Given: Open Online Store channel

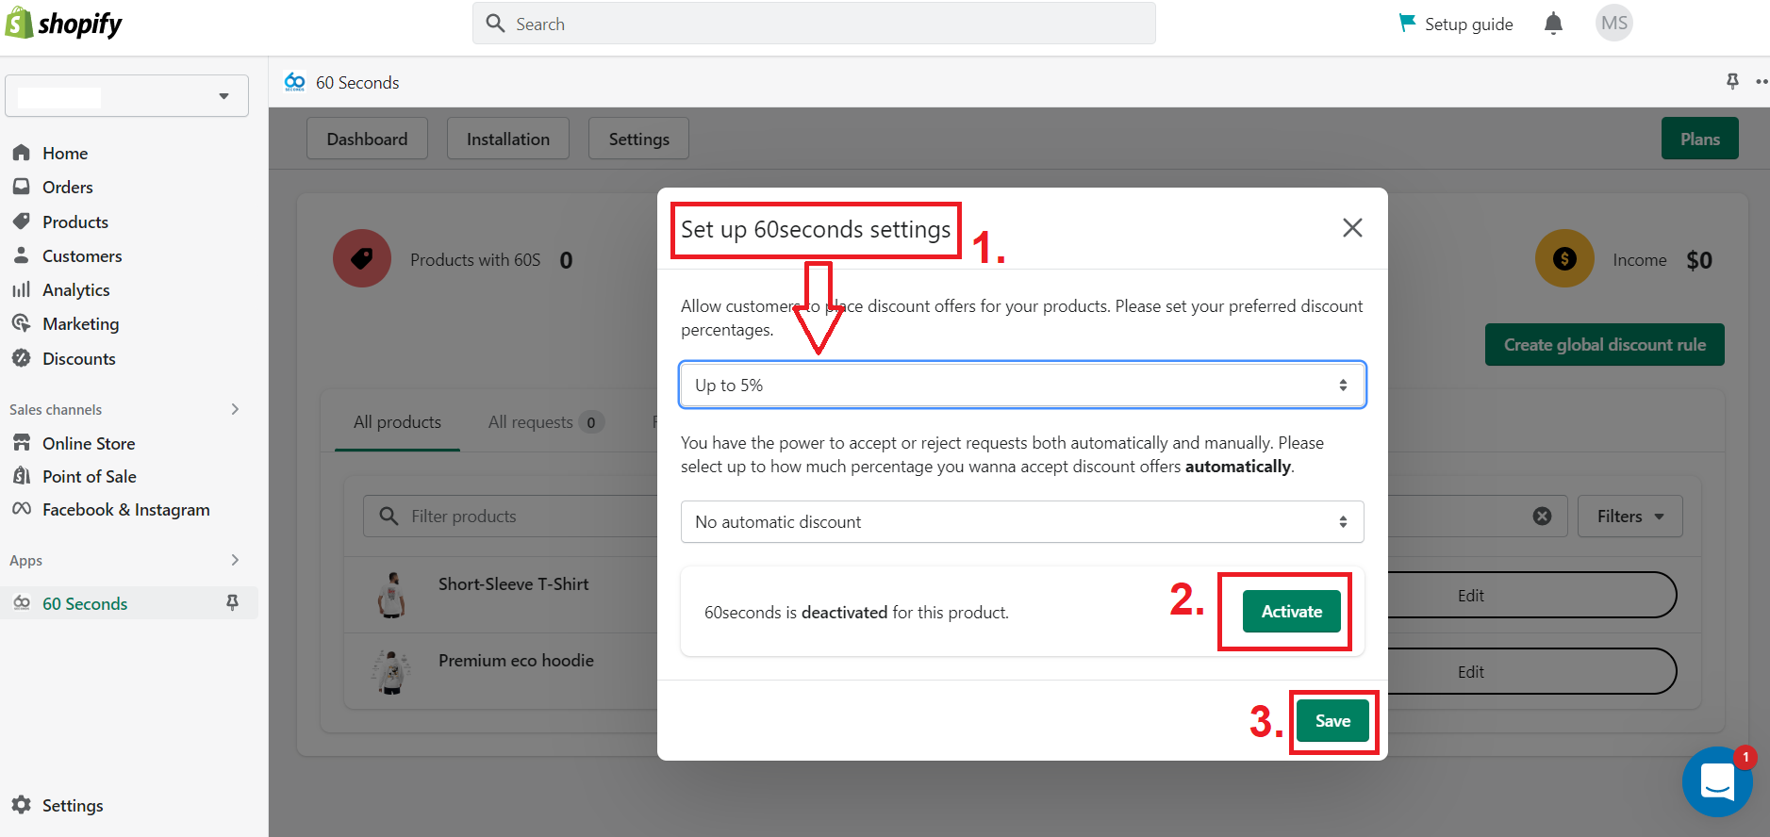Looking at the screenshot, I should coord(88,443).
